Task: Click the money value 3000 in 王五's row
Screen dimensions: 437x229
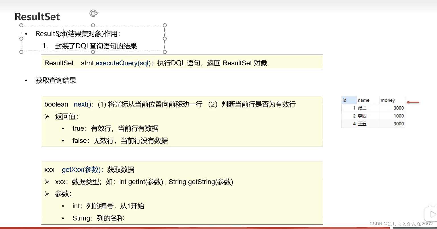Action: tap(399, 124)
